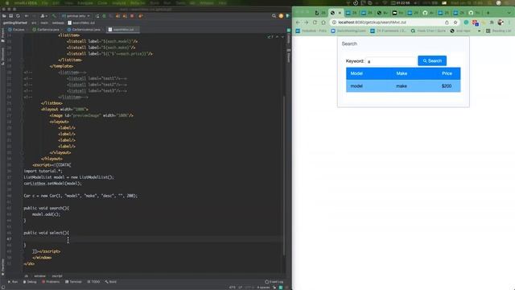Open the Reading List in bookmarks bar
This screenshot has width=515, height=290.
point(499,31)
